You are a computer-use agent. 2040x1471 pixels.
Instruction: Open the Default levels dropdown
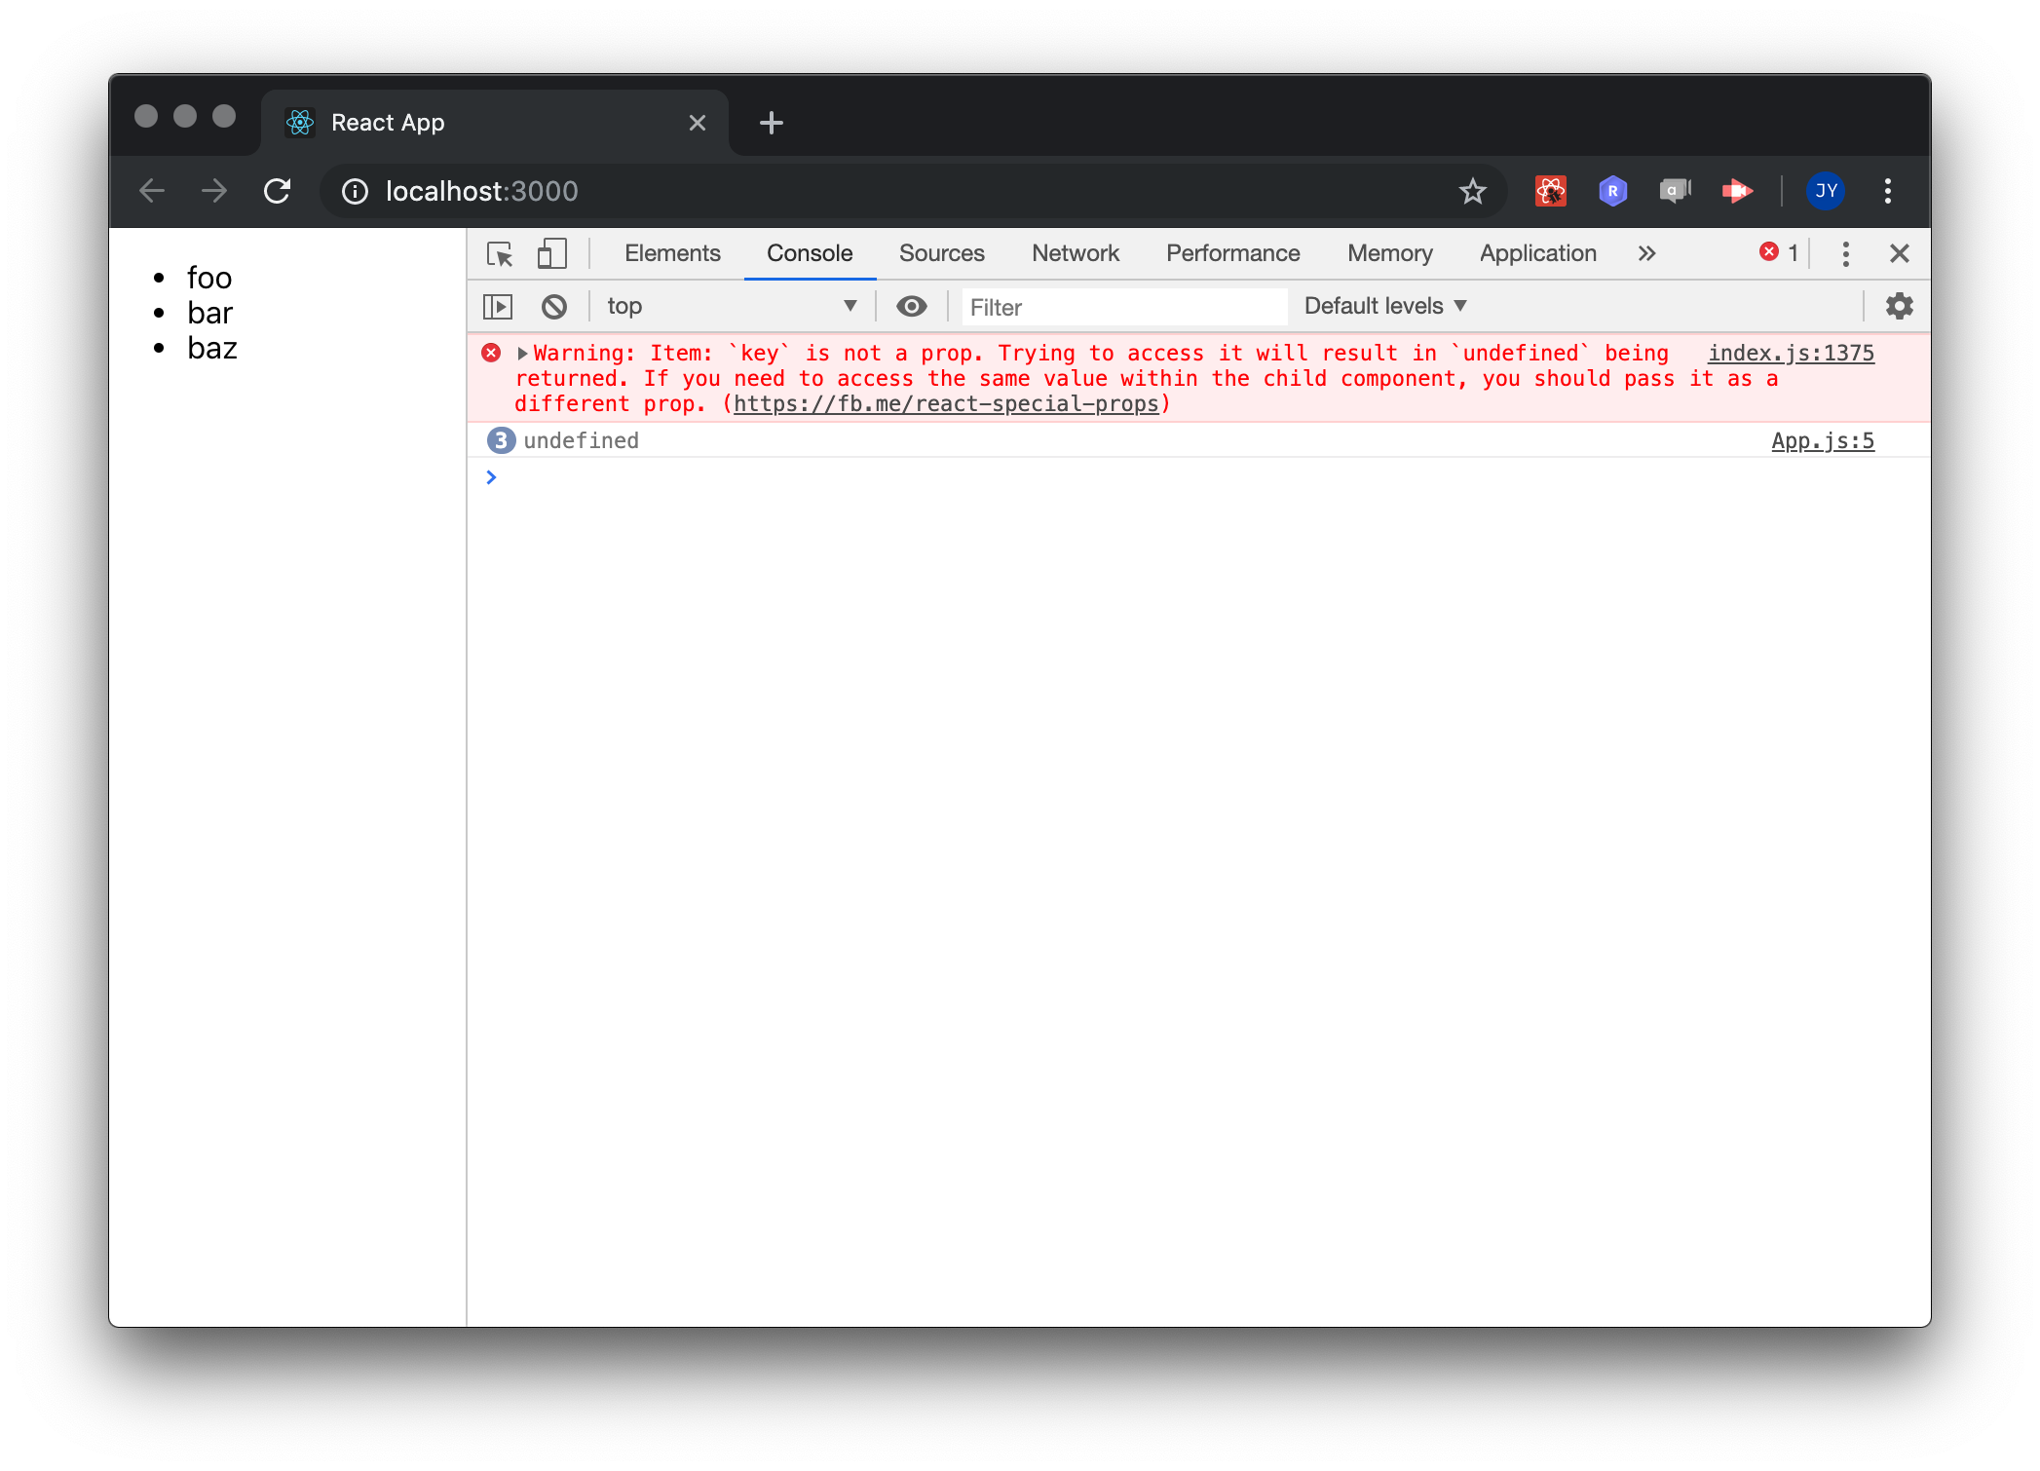click(1384, 306)
